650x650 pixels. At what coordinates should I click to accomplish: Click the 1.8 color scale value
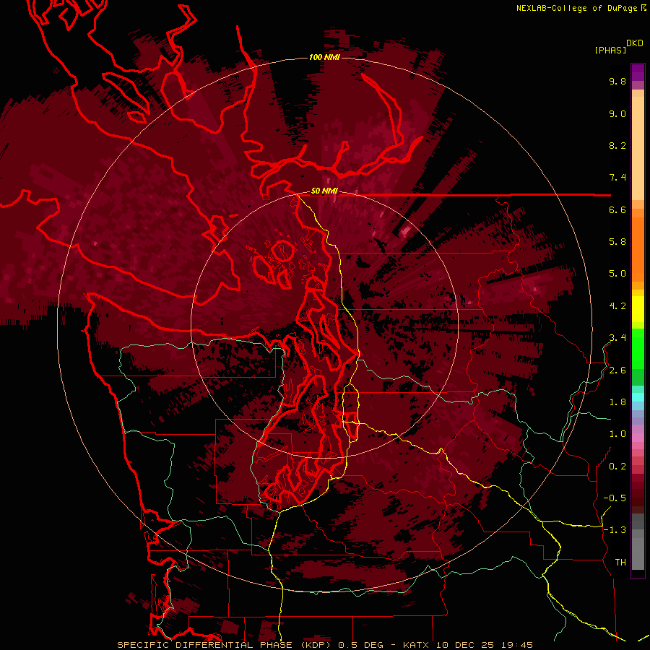point(617,402)
